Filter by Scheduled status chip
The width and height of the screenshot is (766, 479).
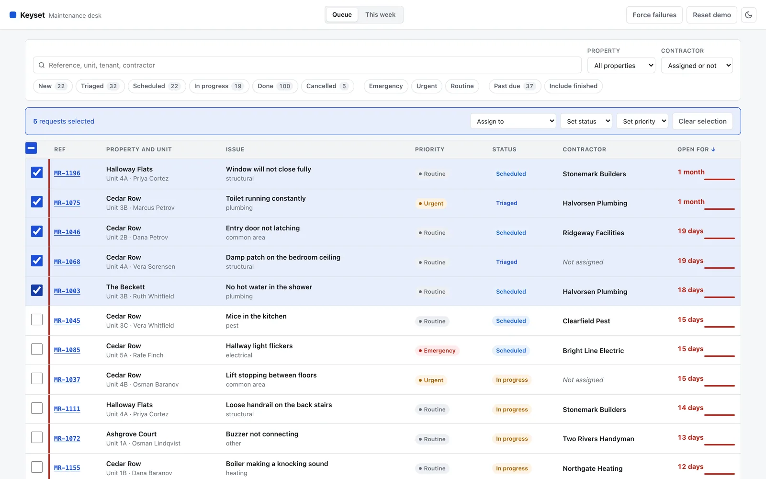click(157, 86)
